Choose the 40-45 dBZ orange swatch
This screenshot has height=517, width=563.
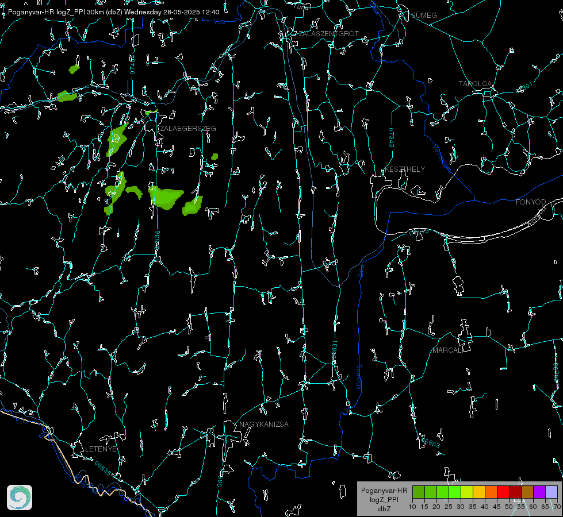click(x=491, y=492)
